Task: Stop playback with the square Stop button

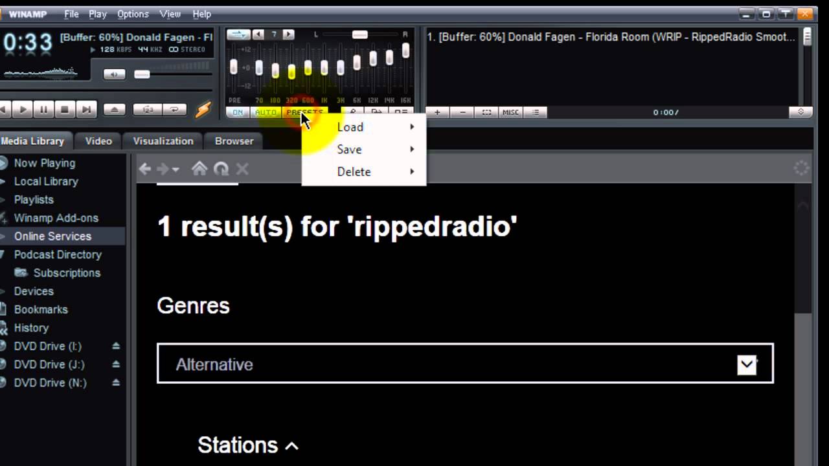Action: [x=65, y=109]
